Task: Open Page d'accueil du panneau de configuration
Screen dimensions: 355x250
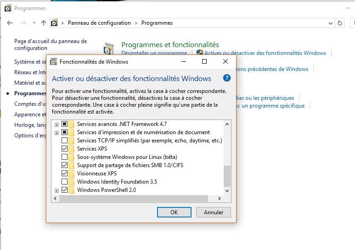Action: tap(51, 45)
